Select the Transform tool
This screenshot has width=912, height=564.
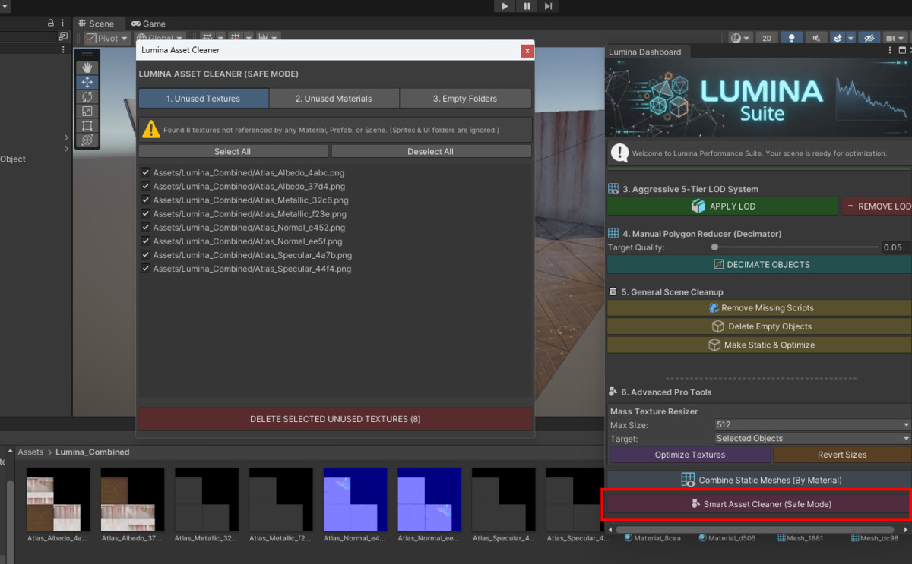coord(87,140)
